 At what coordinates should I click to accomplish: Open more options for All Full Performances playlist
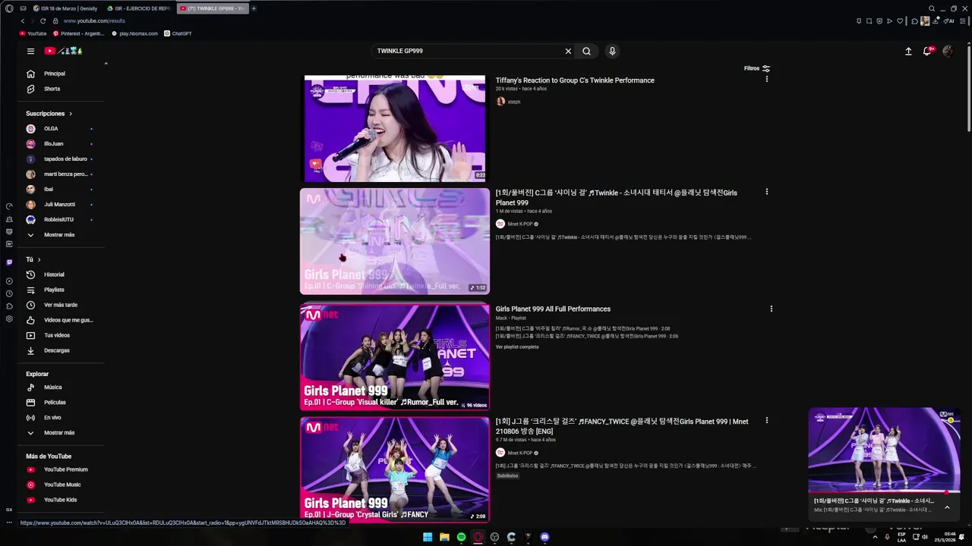pos(771,309)
